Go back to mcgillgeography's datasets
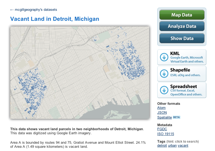The width and height of the screenshot is (215, 151). pyautogui.click(x=33, y=10)
